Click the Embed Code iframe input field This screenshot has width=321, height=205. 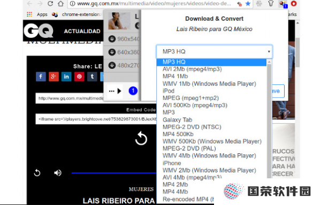(x=96, y=119)
